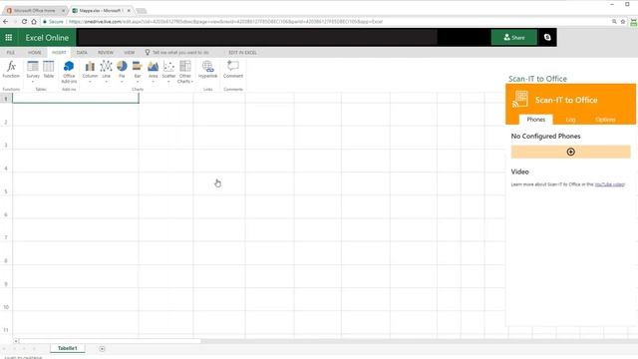Add a phone with the plus button
Screen dimensions: 638x359
point(570,152)
